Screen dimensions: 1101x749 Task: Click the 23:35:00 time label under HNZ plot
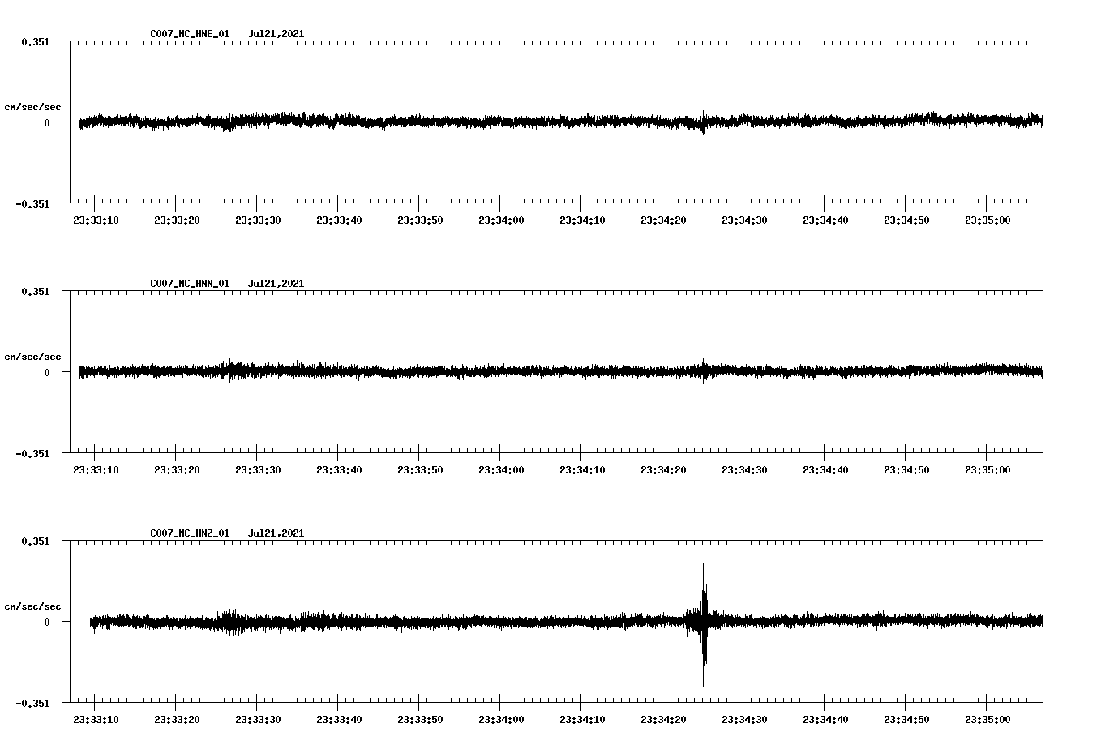pos(987,720)
